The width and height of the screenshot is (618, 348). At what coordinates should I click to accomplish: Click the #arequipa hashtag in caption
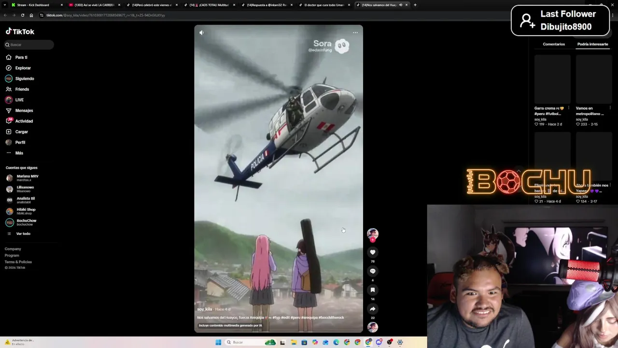coord(309,318)
